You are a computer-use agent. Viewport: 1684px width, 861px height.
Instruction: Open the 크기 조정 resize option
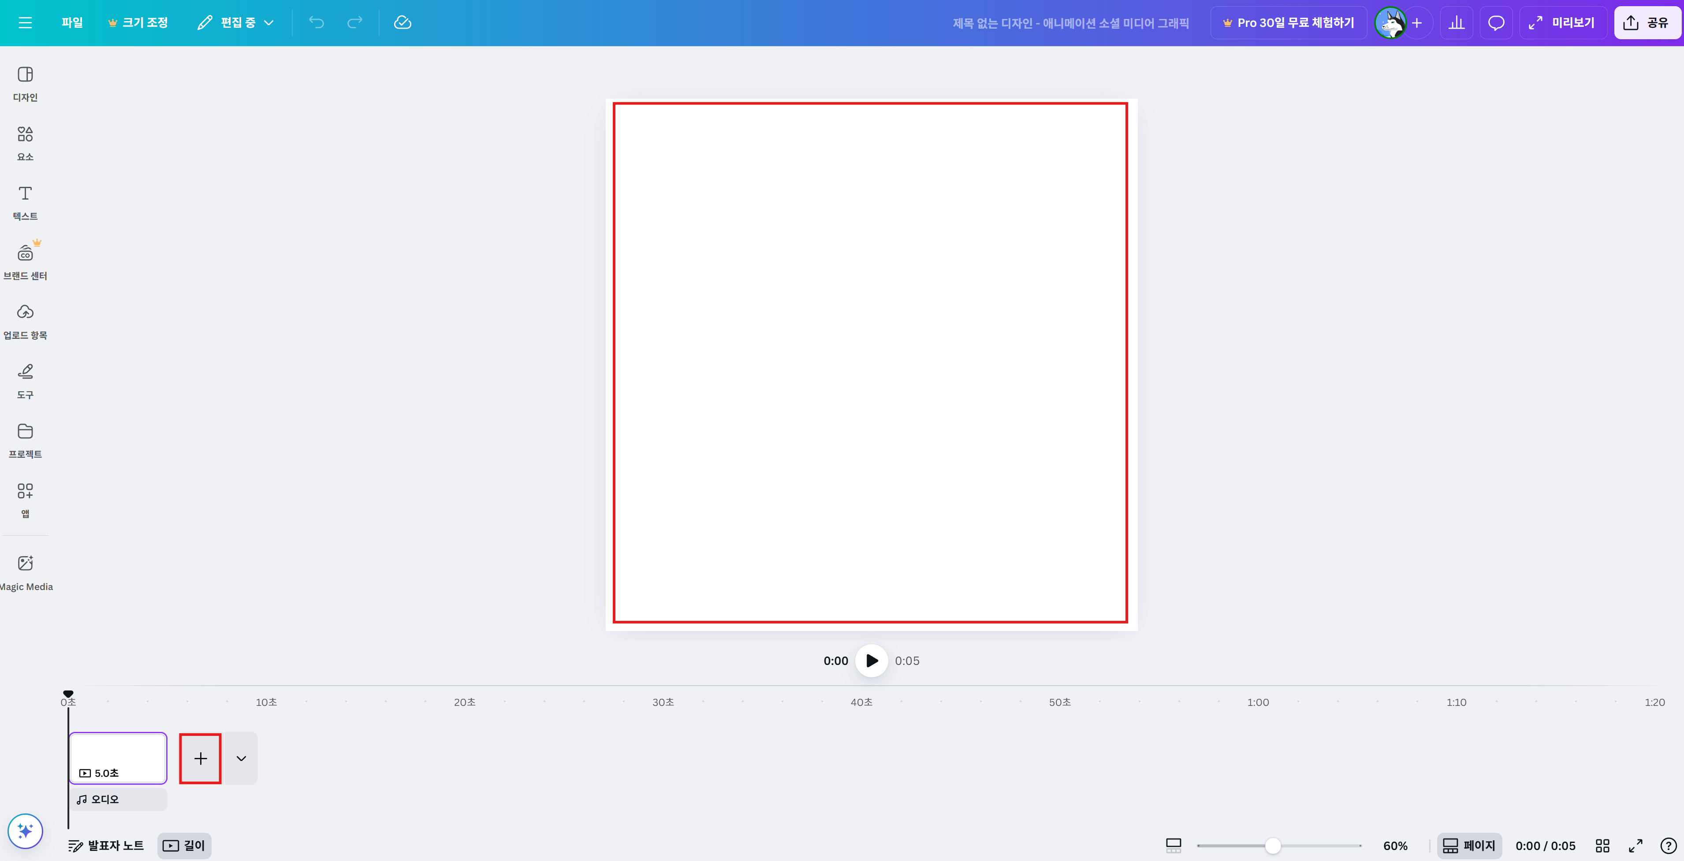(138, 23)
